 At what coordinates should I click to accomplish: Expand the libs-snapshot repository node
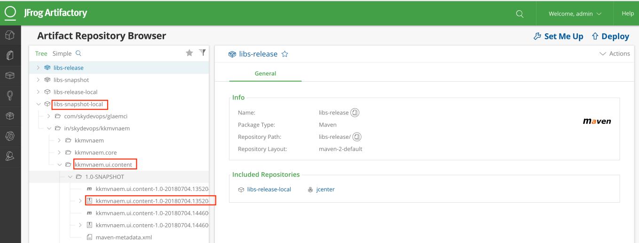(x=38, y=80)
